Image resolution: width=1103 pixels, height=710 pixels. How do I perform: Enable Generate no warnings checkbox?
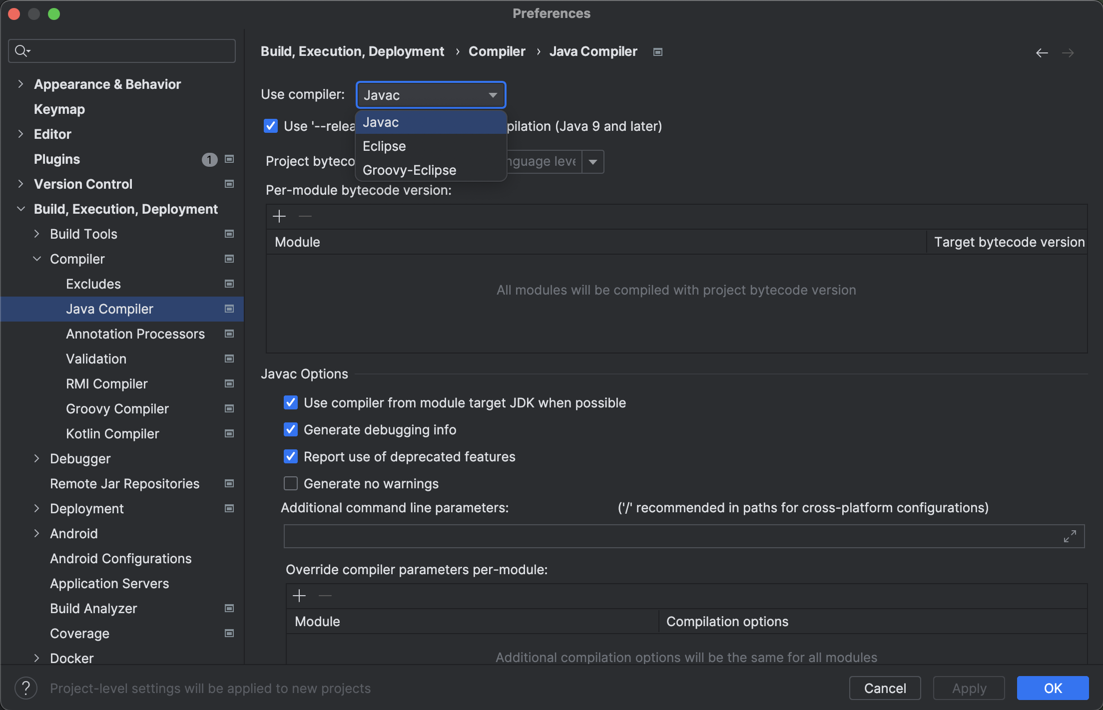point(291,484)
